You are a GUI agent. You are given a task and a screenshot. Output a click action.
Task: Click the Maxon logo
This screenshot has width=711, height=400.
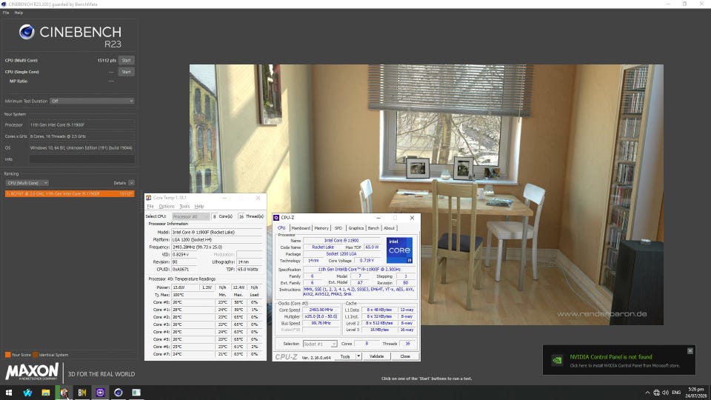pyautogui.click(x=32, y=372)
